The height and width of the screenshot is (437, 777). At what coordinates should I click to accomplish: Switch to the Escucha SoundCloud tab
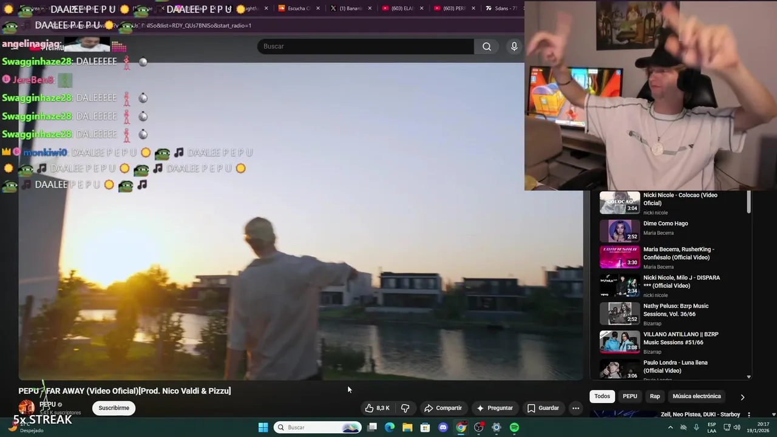tap(294, 8)
